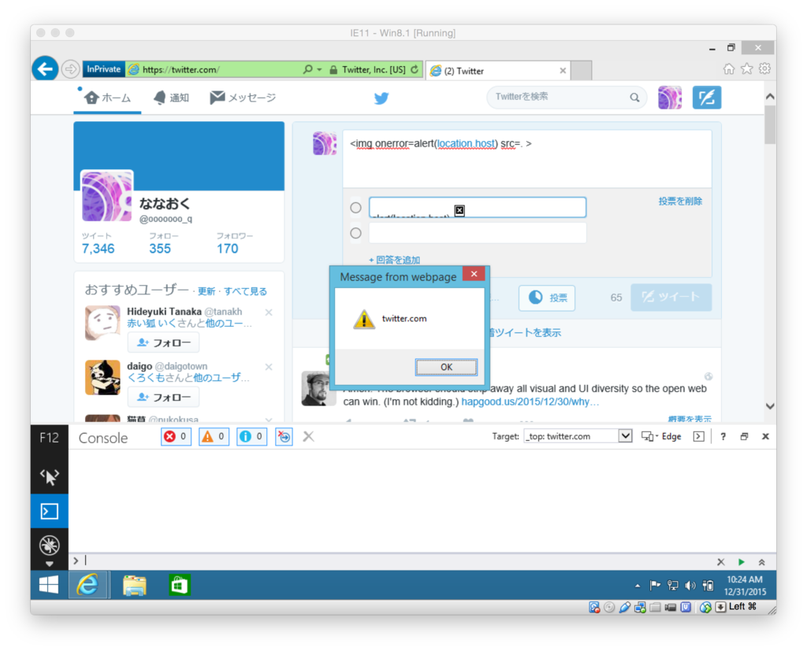The width and height of the screenshot is (807, 651).
Task: Open the F12 help question mark
Action: click(723, 437)
